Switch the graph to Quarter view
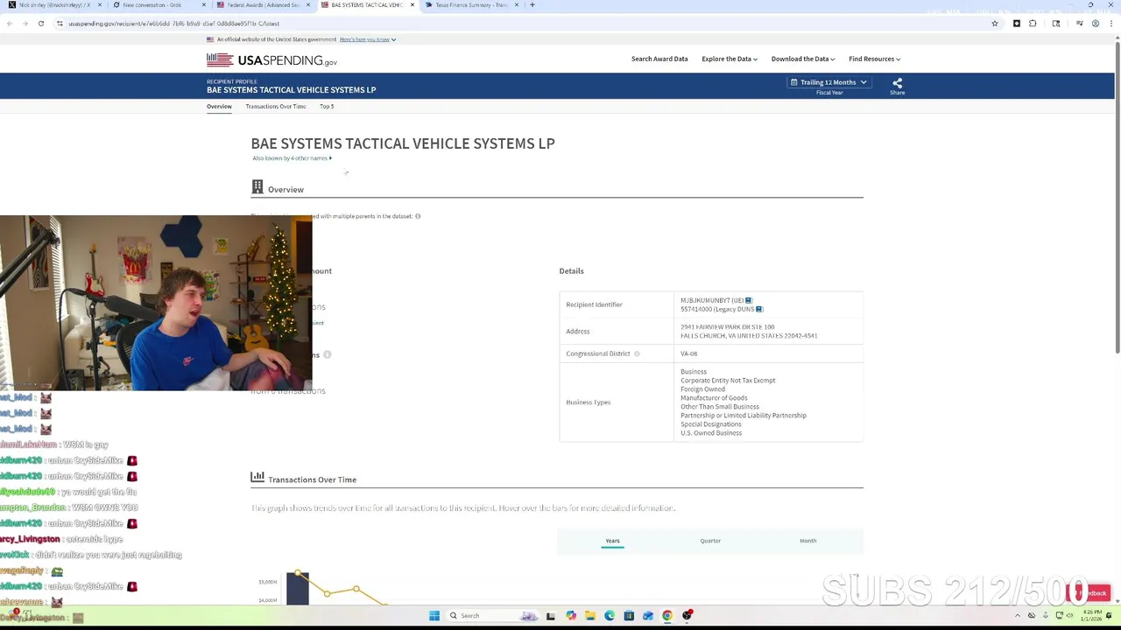The image size is (1121, 630). (x=710, y=541)
